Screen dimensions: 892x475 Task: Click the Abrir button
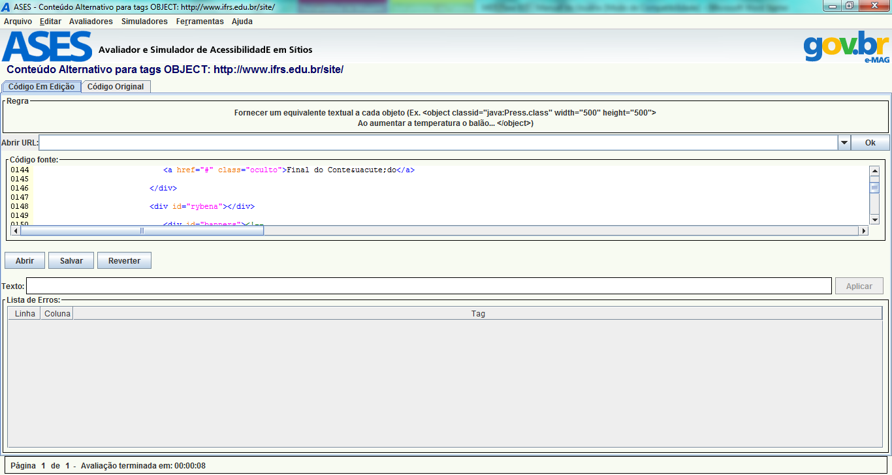(x=25, y=260)
